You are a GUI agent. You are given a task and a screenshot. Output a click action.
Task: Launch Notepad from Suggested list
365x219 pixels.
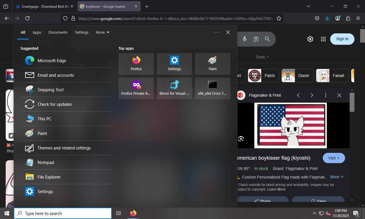pos(66,162)
